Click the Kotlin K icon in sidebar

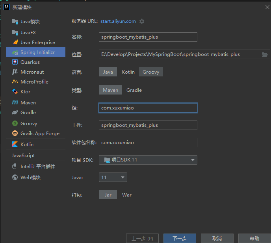pyautogui.click(x=15, y=144)
